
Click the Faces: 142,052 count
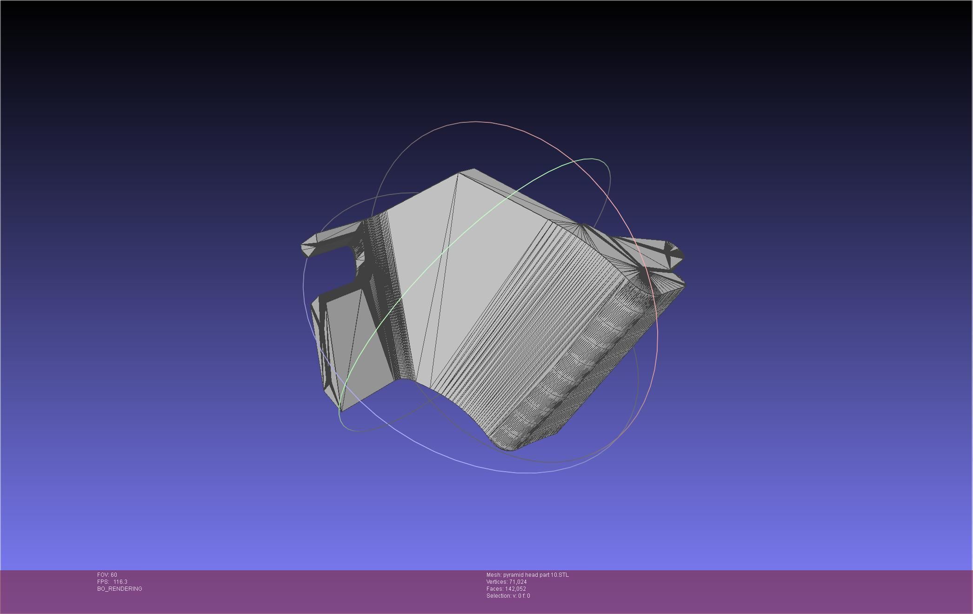506,589
